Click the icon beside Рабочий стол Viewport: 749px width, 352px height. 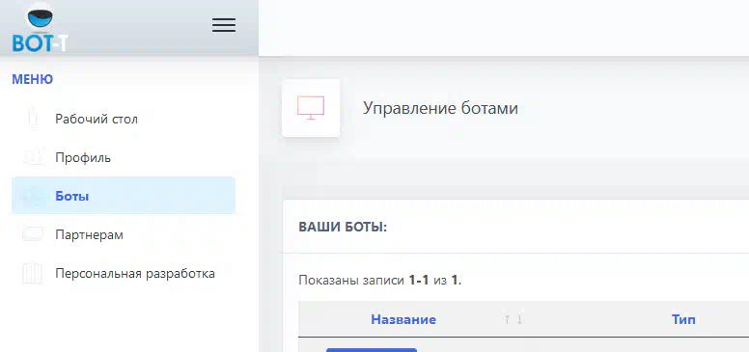pos(33,119)
